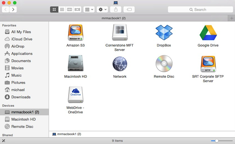Screen dimensions: 235x144
Task: Select the mrmacbook1 (2) tab
Action: [114, 18]
